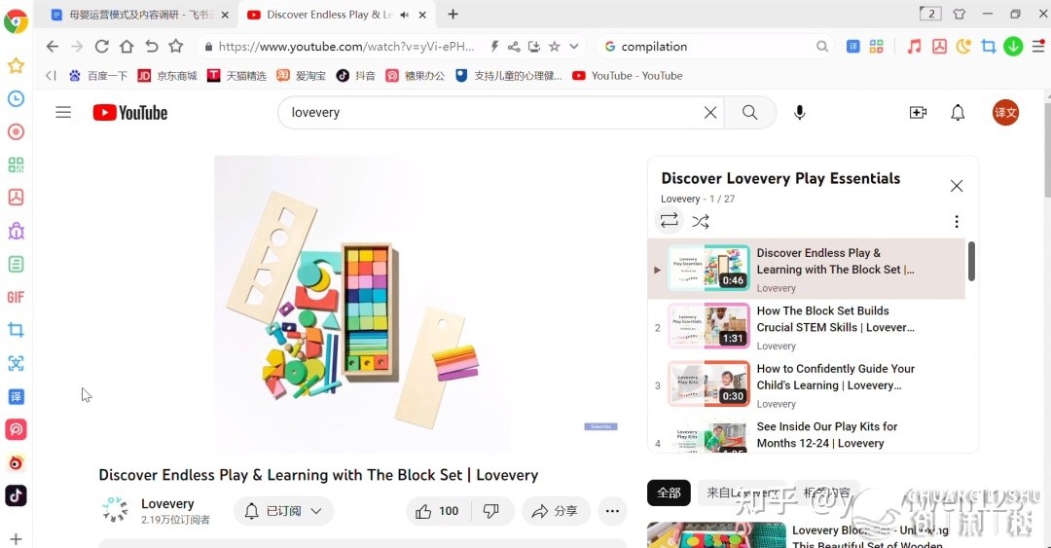Open the sidebar TikTok icon
This screenshot has height=548, width=1051.
pos(17,495)
